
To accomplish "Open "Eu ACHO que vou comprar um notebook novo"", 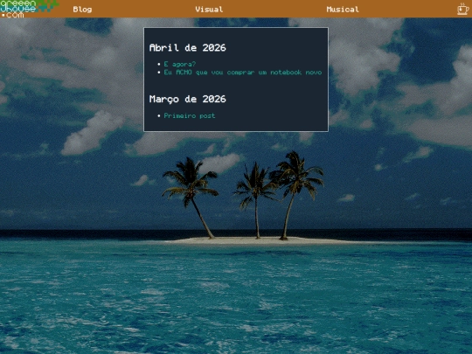I will [x=243, y=73].
